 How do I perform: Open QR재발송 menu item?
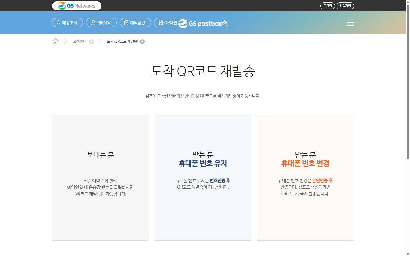[x=168, y=23]
